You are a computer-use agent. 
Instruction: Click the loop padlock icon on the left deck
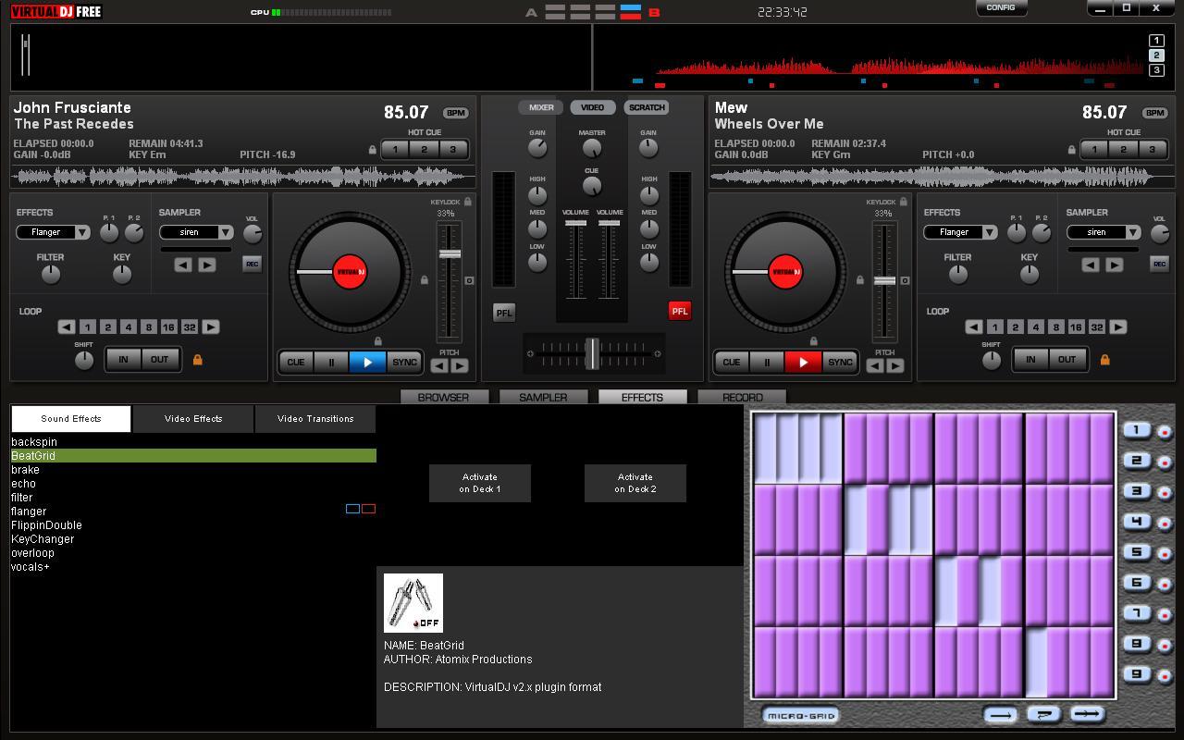point(197,359)
